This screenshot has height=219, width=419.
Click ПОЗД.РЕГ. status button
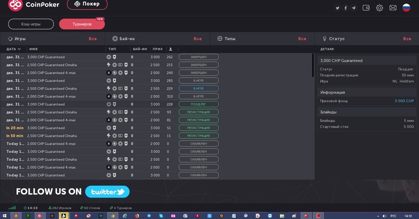[199, 104]
